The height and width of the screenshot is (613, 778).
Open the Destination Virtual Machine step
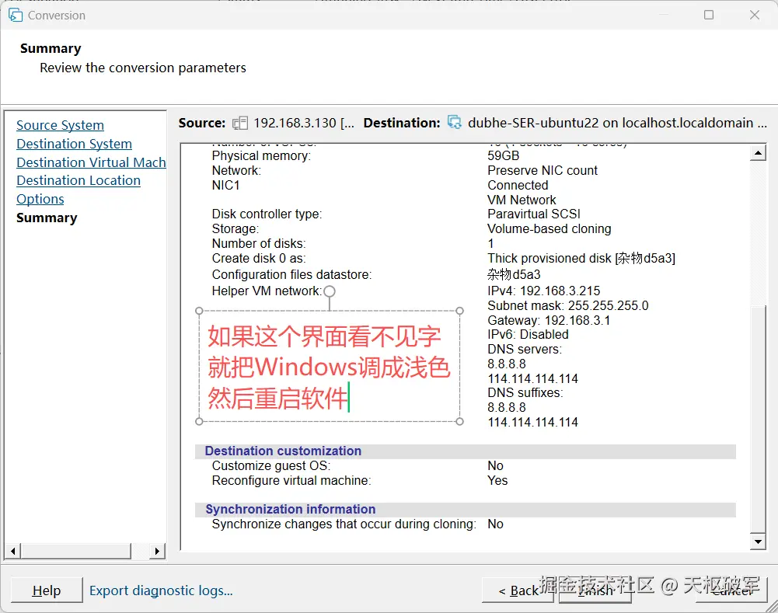coord(91,162)
